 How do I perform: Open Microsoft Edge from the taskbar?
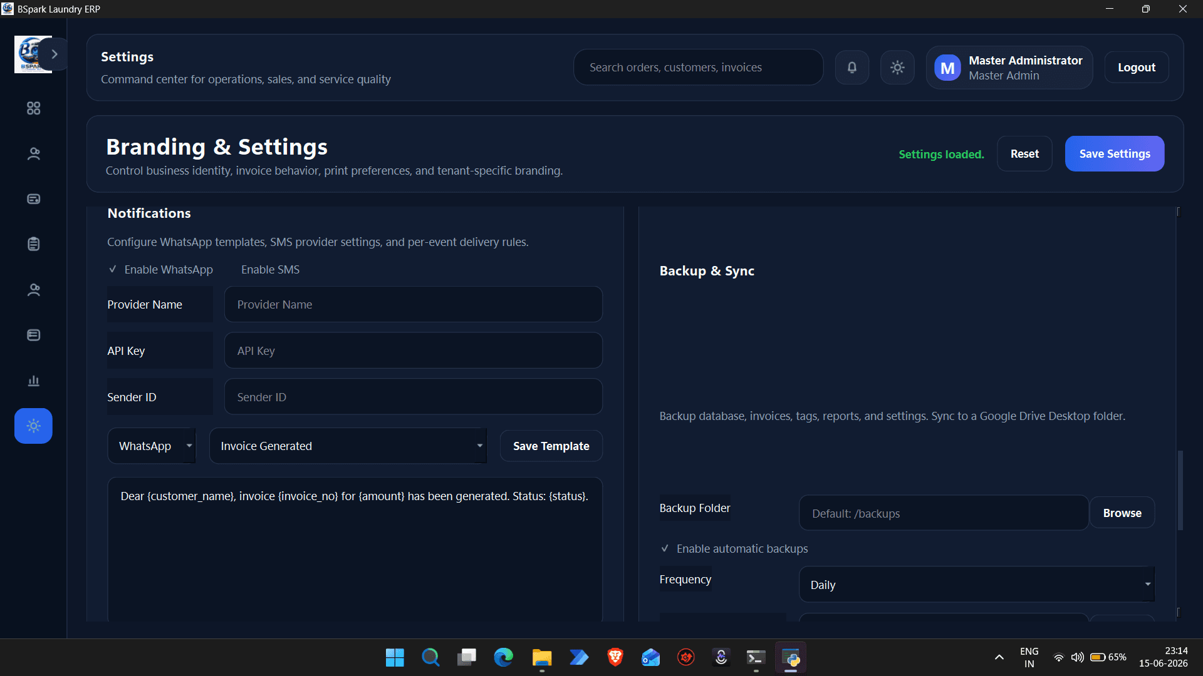tap(503, 658)
